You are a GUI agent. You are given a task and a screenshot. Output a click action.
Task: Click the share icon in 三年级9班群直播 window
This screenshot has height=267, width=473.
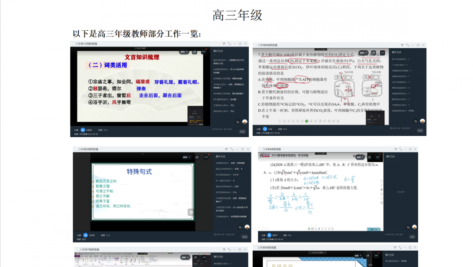click(368, 256)
